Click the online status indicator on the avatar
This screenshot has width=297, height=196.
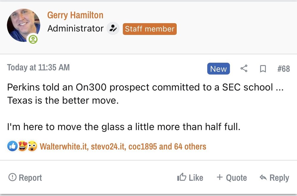33,39
